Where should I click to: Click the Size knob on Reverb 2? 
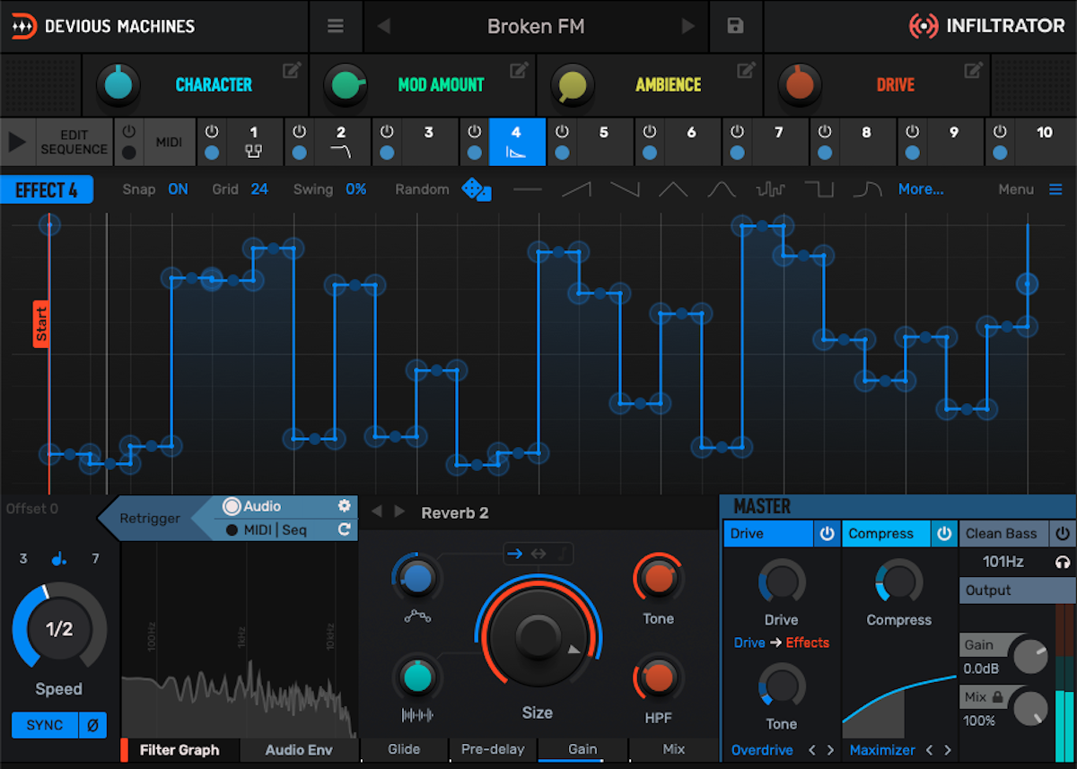point(537,637)
